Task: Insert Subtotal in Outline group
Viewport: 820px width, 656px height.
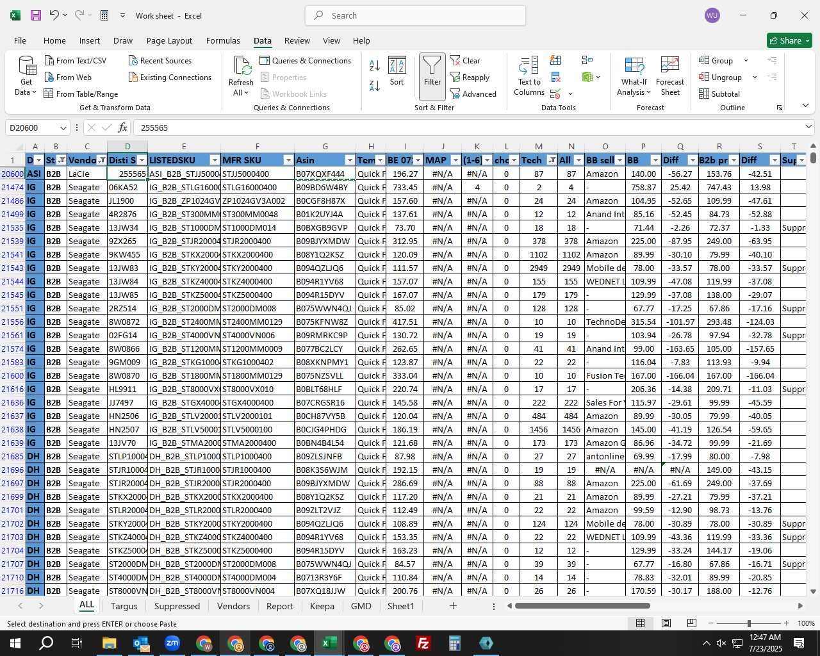Action: [x=719, y=94]
